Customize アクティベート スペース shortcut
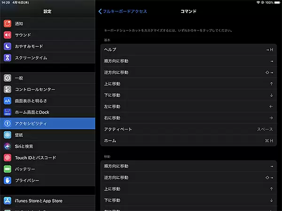This screenshot has width=282, height=211. coord(188,129)
